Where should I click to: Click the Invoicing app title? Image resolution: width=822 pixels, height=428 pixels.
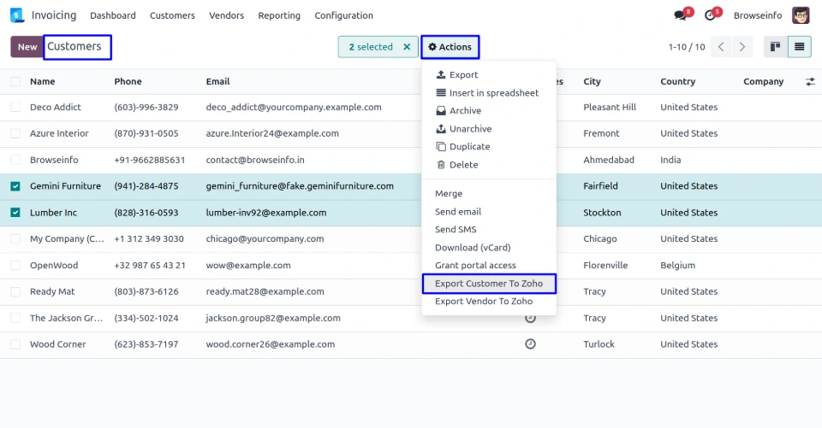click(53, 15)
